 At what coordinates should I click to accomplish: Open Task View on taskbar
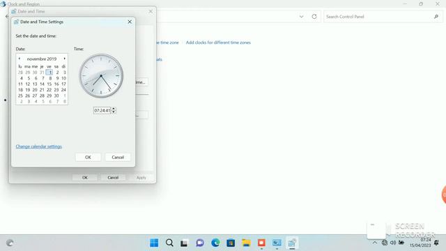184,243
